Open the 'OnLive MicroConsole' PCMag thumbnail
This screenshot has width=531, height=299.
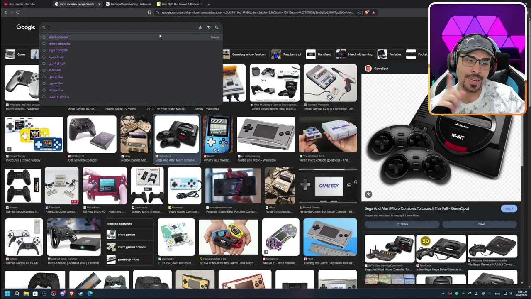[92, 135]
